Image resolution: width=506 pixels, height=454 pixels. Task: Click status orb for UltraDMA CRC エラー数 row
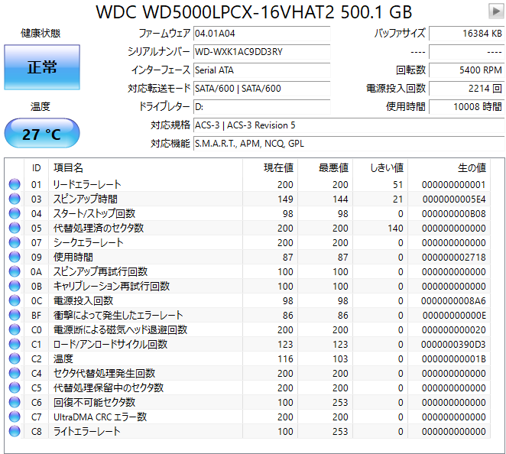click(14, 417)
